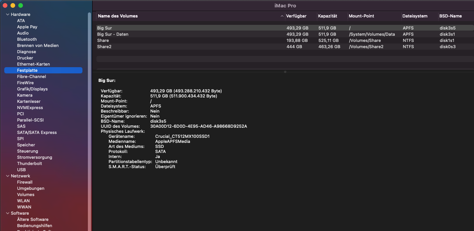Click the split pane divider handle dot
The height and width of the screenshot is (231, 474).
[285, 72]
